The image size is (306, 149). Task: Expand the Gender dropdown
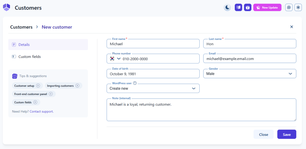tap(290, 74)
